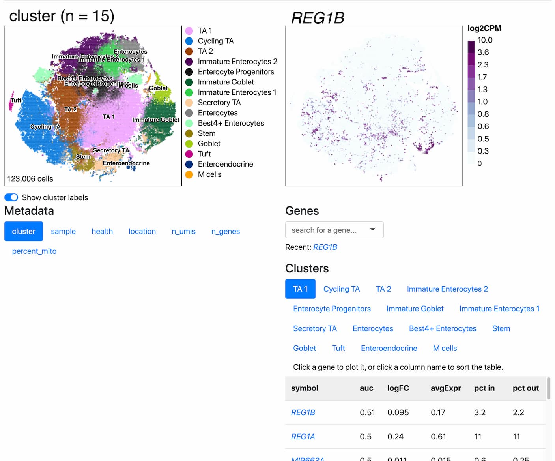Select the sample metadata tab
Viewport: 555px width, 461px height.
coord(63,232)
